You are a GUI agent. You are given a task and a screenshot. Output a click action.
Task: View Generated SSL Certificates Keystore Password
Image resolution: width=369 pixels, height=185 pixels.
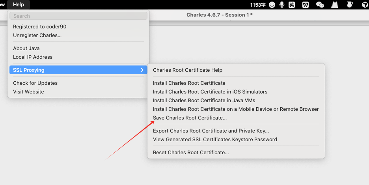click(236, 139)
